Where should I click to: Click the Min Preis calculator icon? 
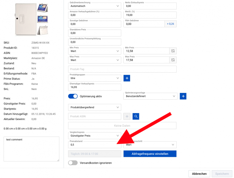[173, 51]
